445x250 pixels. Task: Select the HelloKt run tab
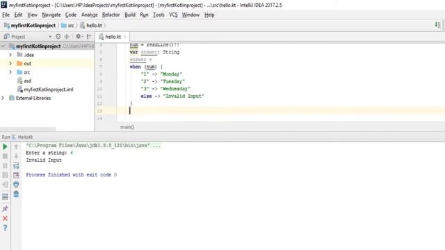[x=22, y=137]
